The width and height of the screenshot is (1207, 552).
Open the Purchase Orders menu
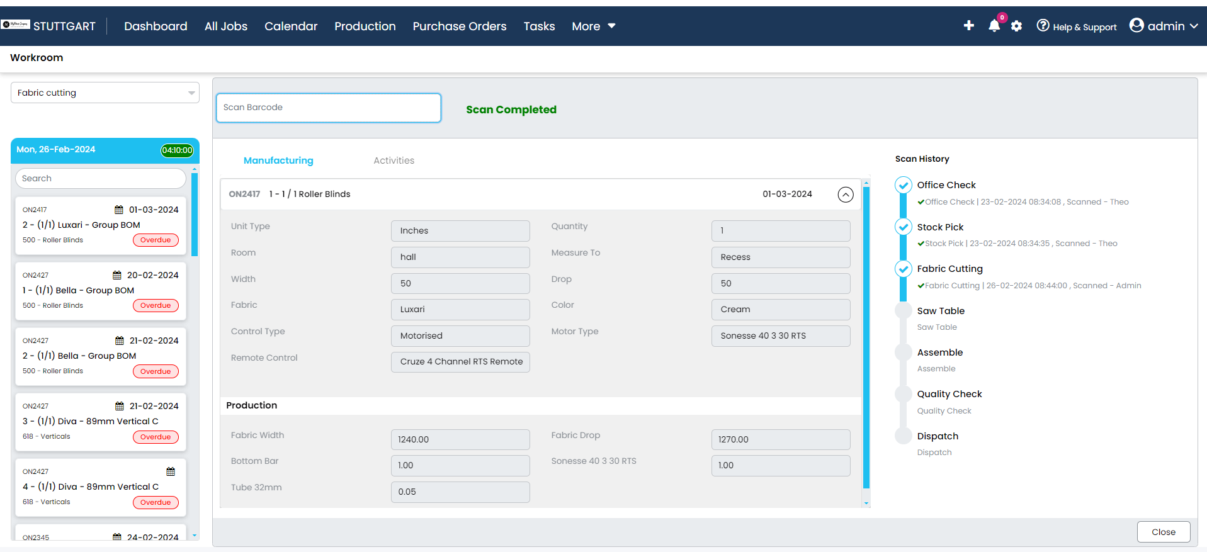pyautogui.click(x=459, y=26)
